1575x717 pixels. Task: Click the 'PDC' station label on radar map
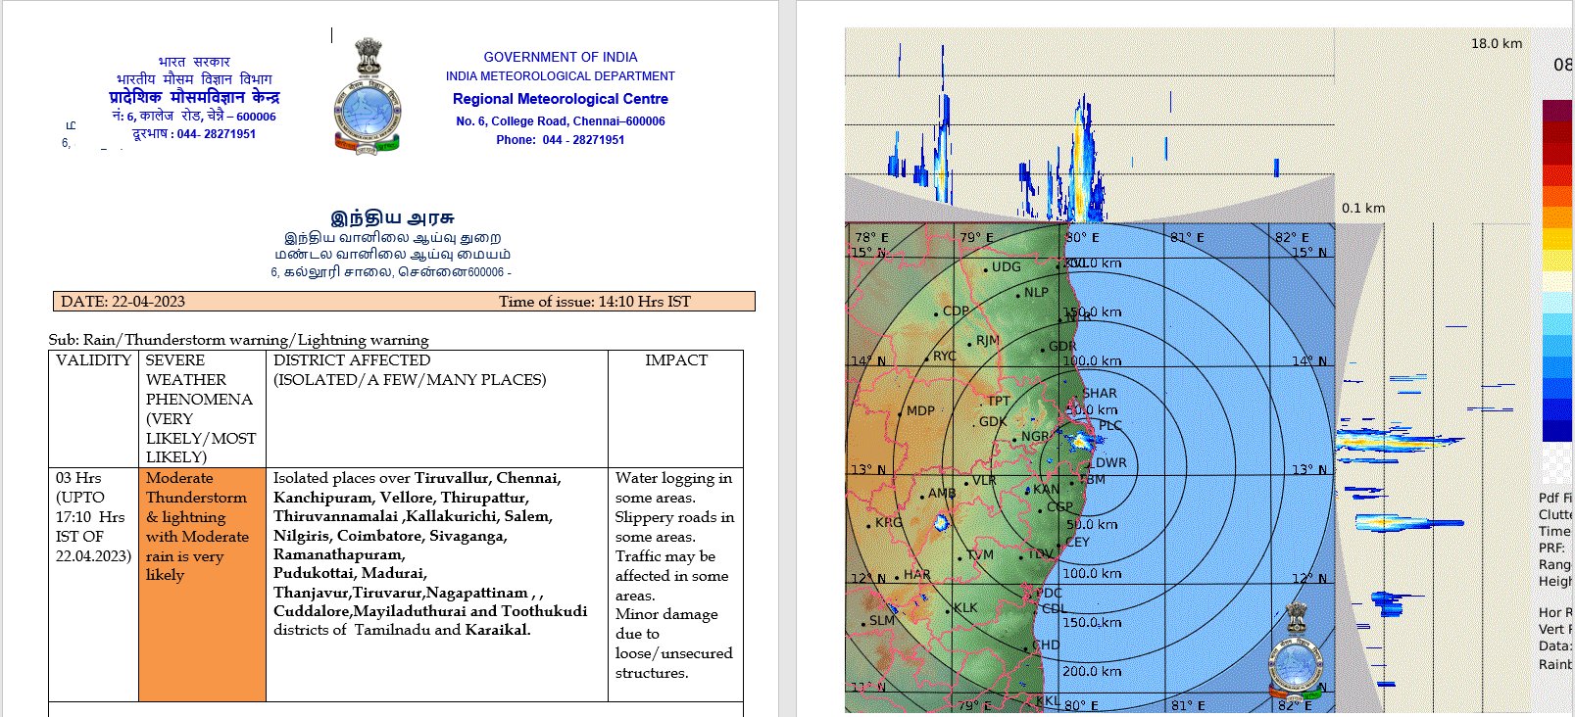pyautogui.click(x=1049, y=593)
